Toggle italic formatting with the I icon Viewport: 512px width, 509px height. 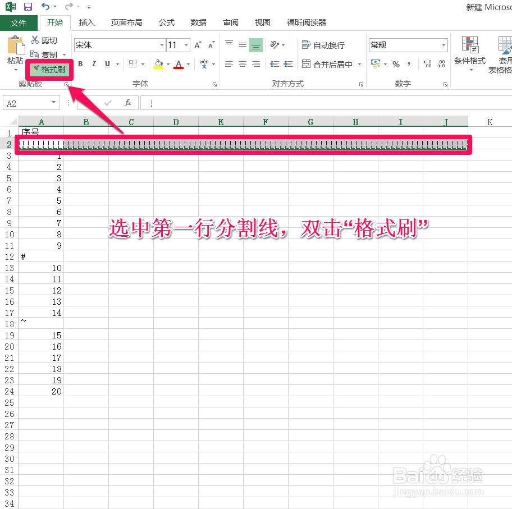click(93, 64)
